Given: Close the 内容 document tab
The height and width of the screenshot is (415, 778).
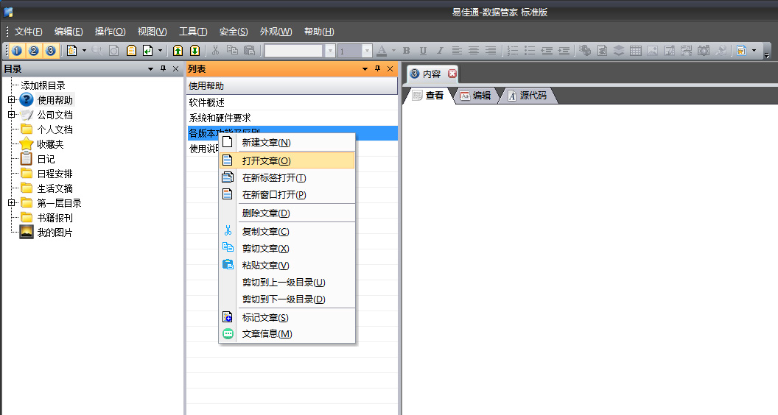Looking at the screenshot, I should 452,74.
